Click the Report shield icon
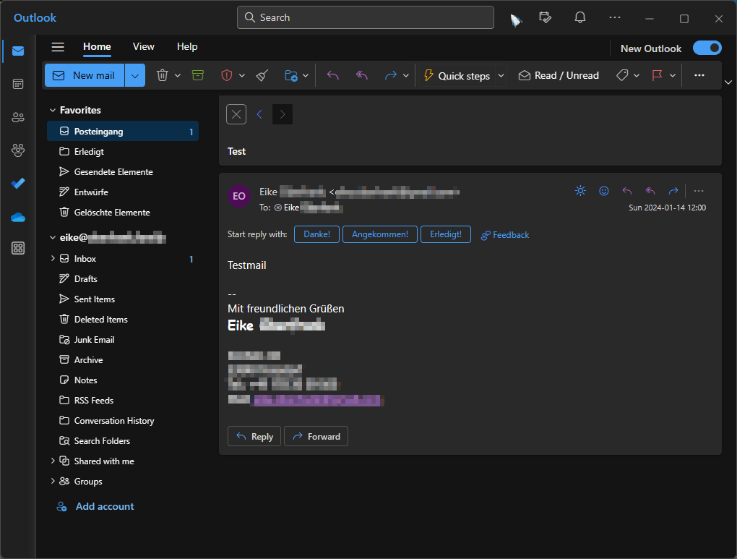Screen dimensions: 737x559 pos(227,75)
